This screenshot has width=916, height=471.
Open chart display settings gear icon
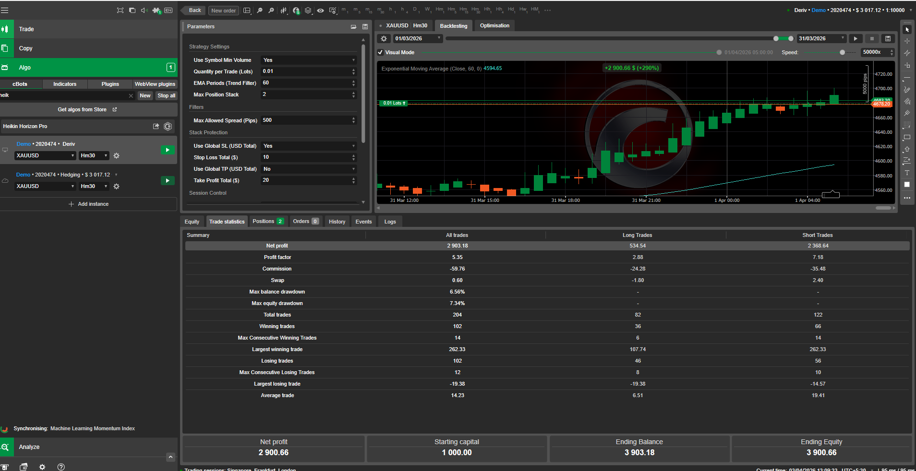click(333, 10)
